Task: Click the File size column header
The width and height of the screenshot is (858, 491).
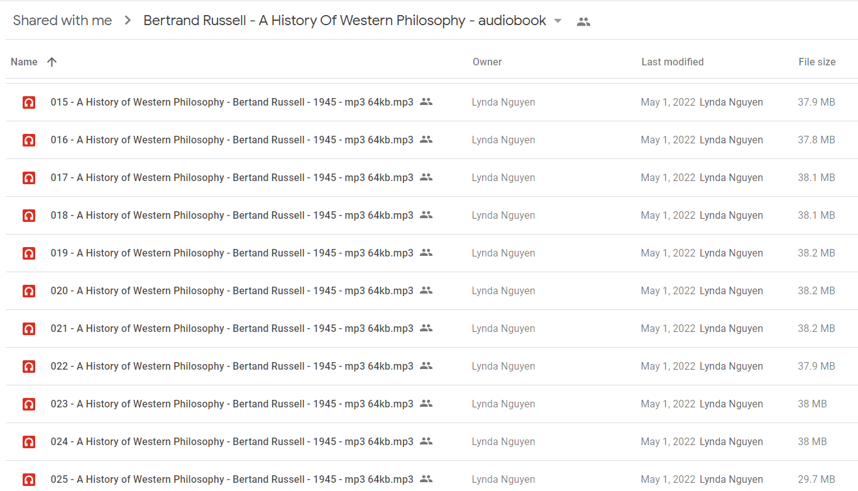Action: (817, 62)
